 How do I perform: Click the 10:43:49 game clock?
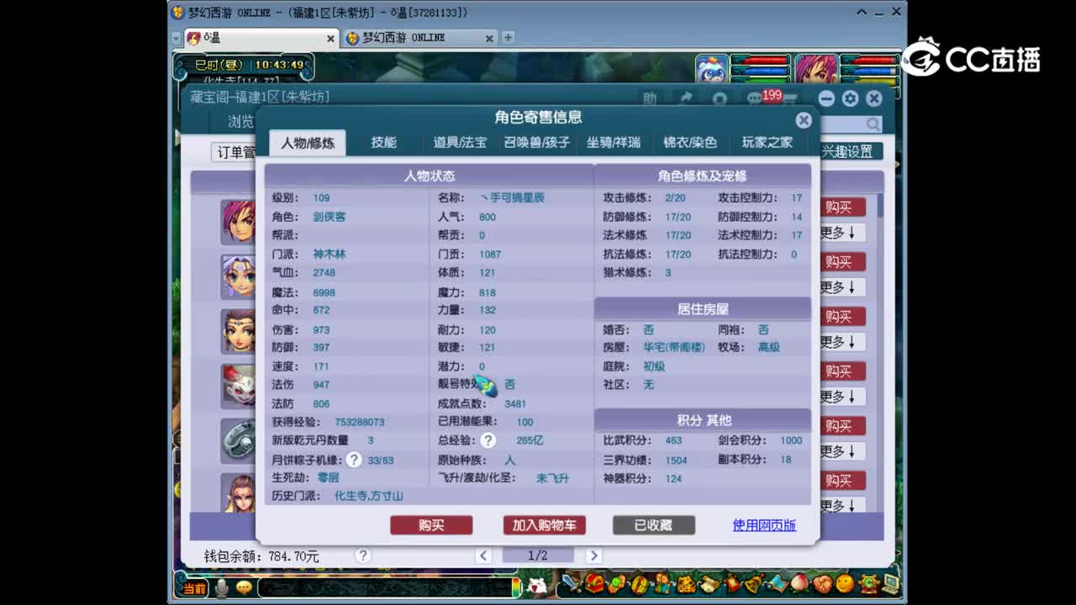pyautogui.click(x=279, y=65)
